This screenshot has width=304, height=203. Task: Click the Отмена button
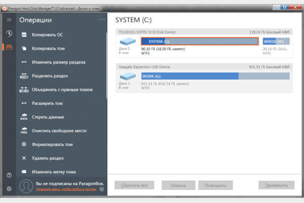click(178, 185)
